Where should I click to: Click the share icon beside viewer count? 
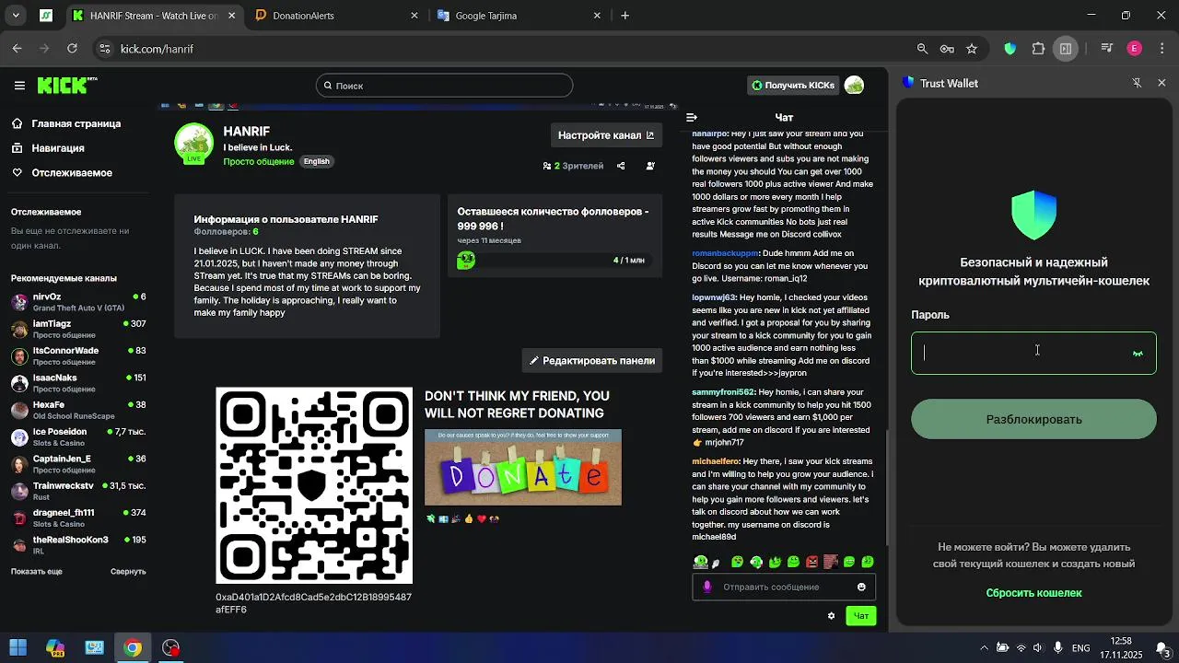pyautogui.click(x=621, y=166)
